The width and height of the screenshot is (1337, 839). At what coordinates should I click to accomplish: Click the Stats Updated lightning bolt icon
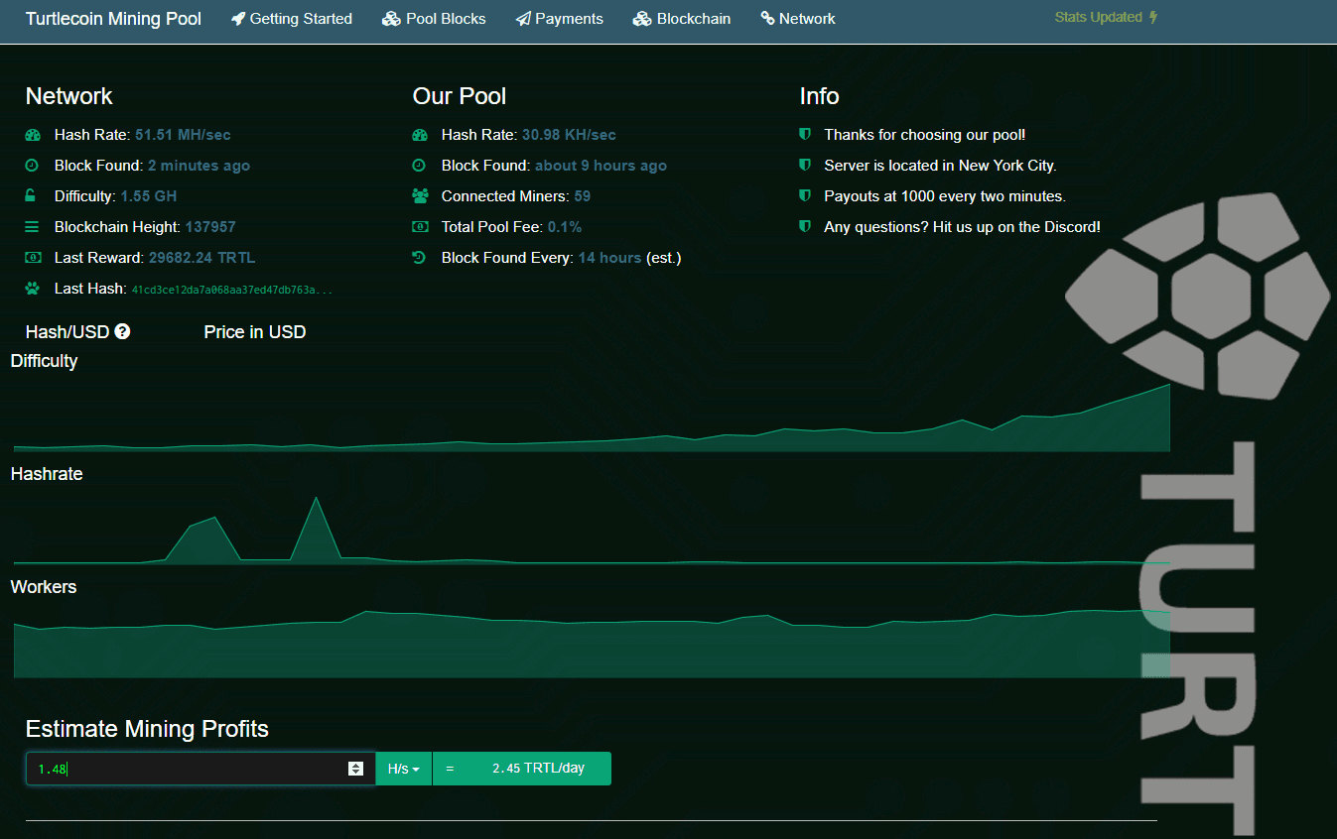point(1153,18)
